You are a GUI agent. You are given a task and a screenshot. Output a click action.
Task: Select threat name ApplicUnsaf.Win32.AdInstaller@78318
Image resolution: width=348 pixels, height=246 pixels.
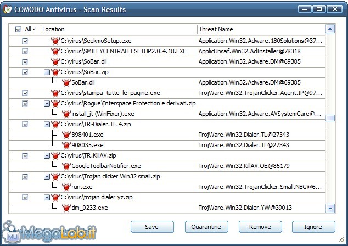click(249, 51)
